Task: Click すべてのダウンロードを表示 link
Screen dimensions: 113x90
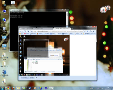Action: pos(28,78)
